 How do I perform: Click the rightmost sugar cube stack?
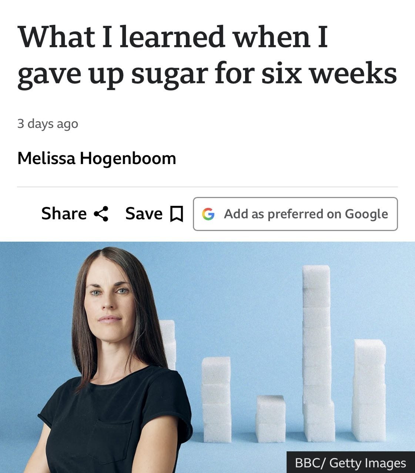coord(369,390)
